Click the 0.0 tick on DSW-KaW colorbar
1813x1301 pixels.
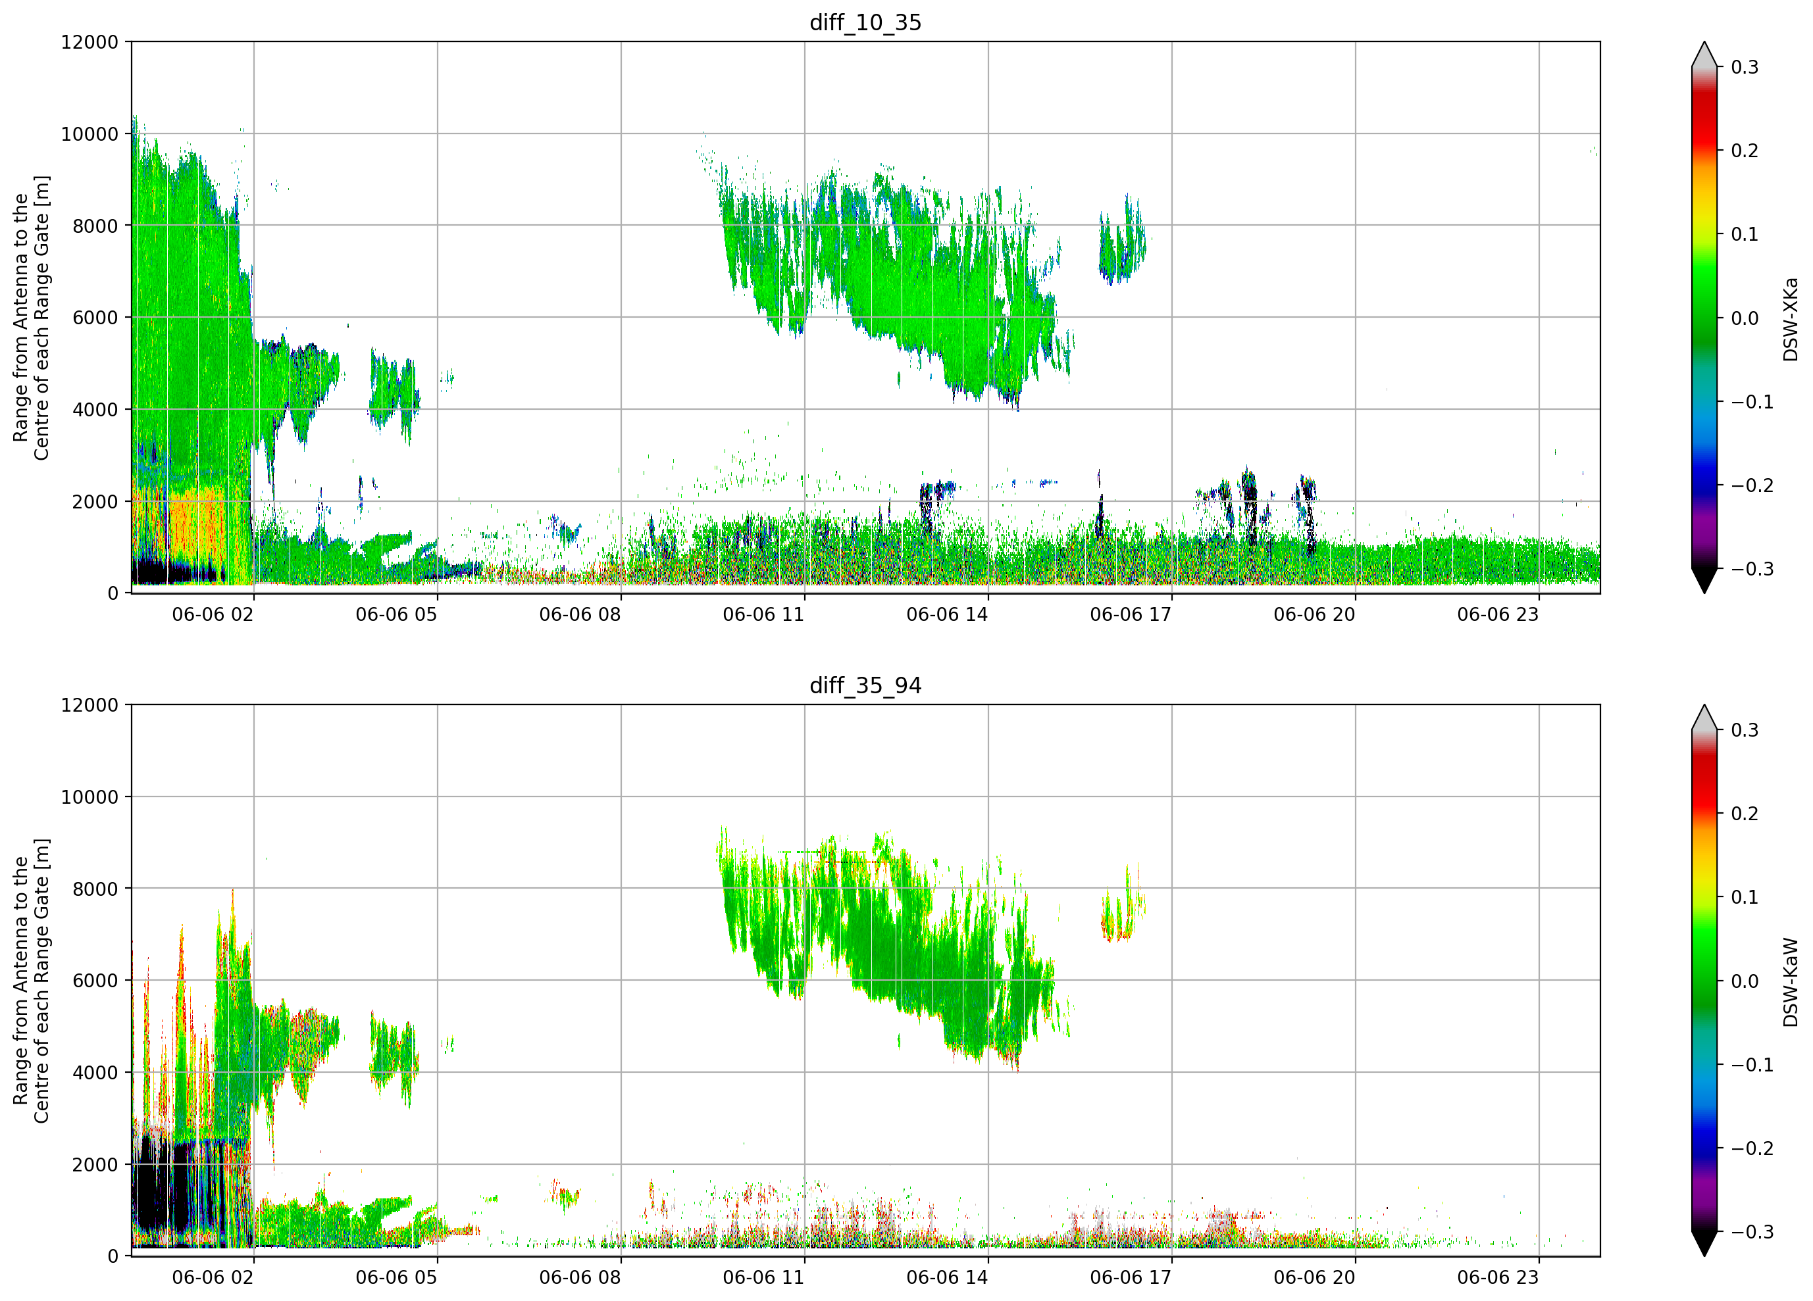pyautogui.click(x=1745, y=981)
